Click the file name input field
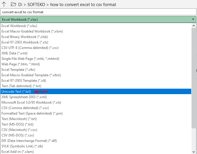 (x=98, y=12)
